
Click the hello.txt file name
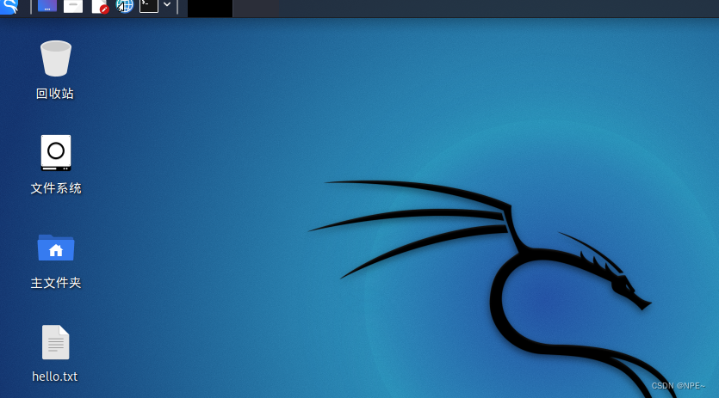pos(55,377)
